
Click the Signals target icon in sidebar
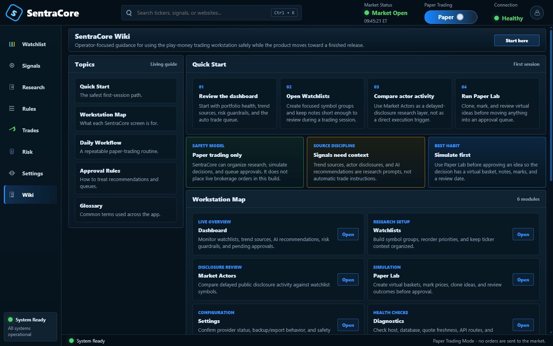tap(12, 66)
